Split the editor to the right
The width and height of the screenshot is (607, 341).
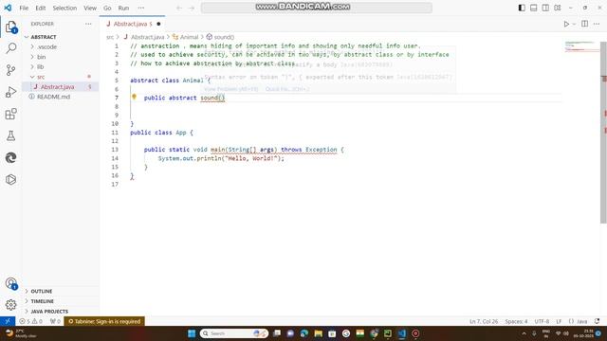[585, 24]
